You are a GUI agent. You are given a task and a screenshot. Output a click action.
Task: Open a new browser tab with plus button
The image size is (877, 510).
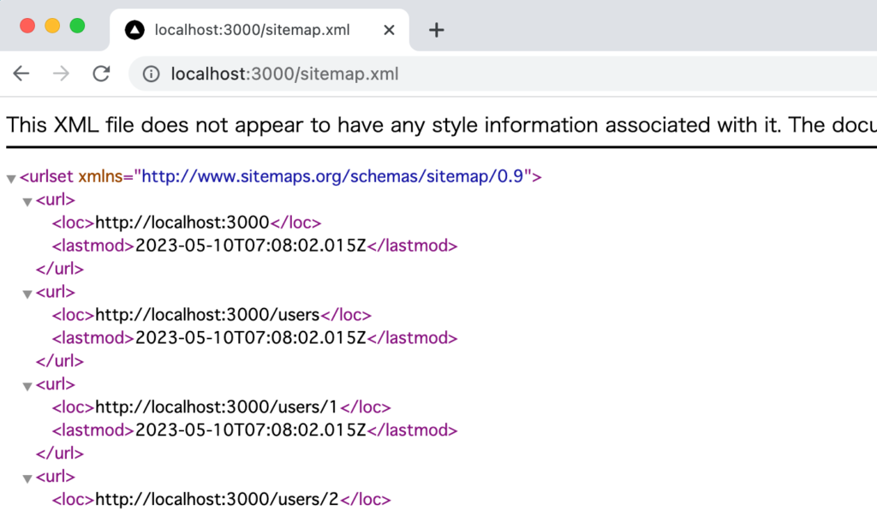pyautogui.click(x=437, y=29)
